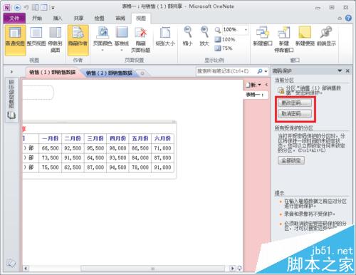Image resolution: width=356 pixels, height=275 pixels.
Task: Click full page view icon in quick access toolbar
Action: coord(44,8)
